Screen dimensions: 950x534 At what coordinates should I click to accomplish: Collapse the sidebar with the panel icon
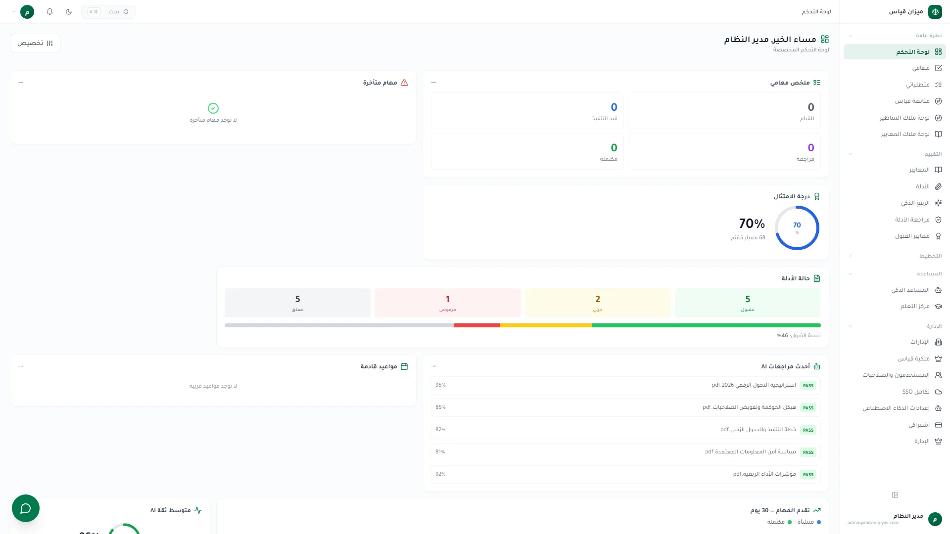(895, 495)
